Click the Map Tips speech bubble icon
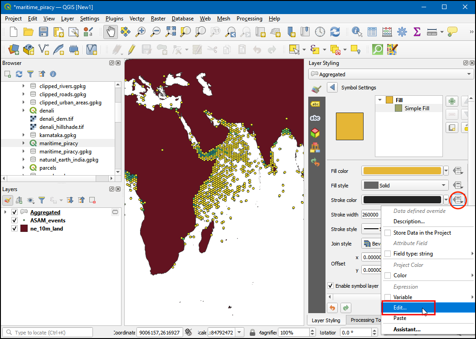476x339 pixels. click(452, 32)
